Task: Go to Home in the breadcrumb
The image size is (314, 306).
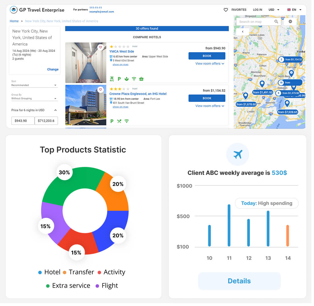Action: click(14, 21)
